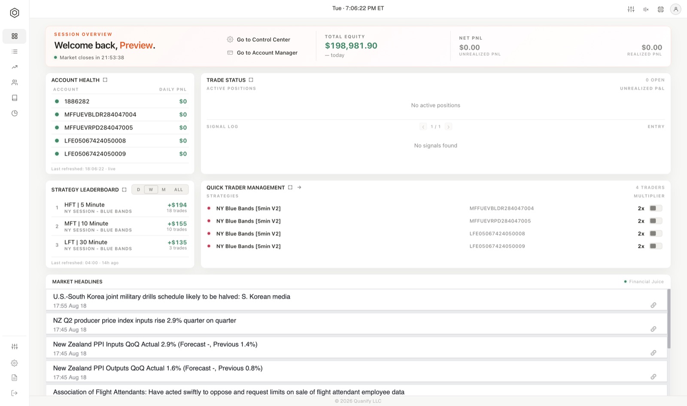Click Go to Control Center
The width and height of the screenshot is (687, 406).
point(258,40)
